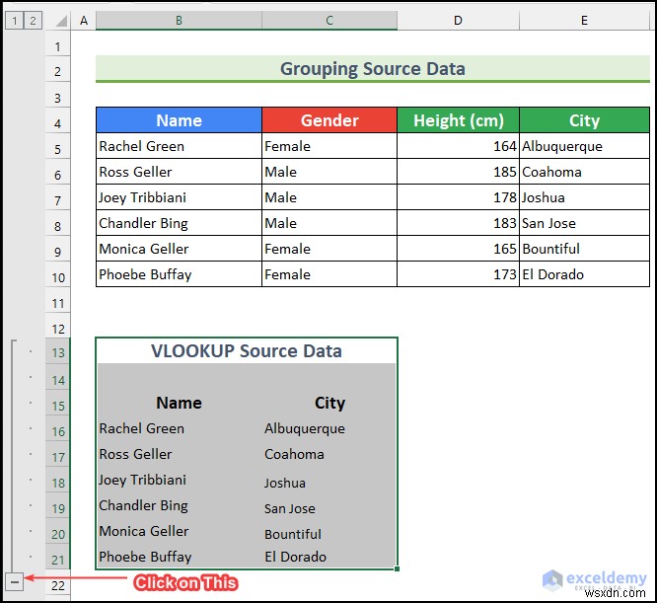
Task: Select El Dorado in column E
Action: coord(585,274)
